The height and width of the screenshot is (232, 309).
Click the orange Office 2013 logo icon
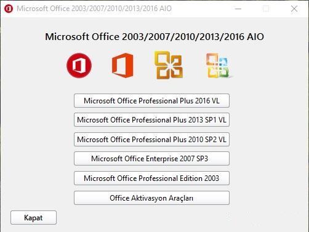tap(122, 65)
